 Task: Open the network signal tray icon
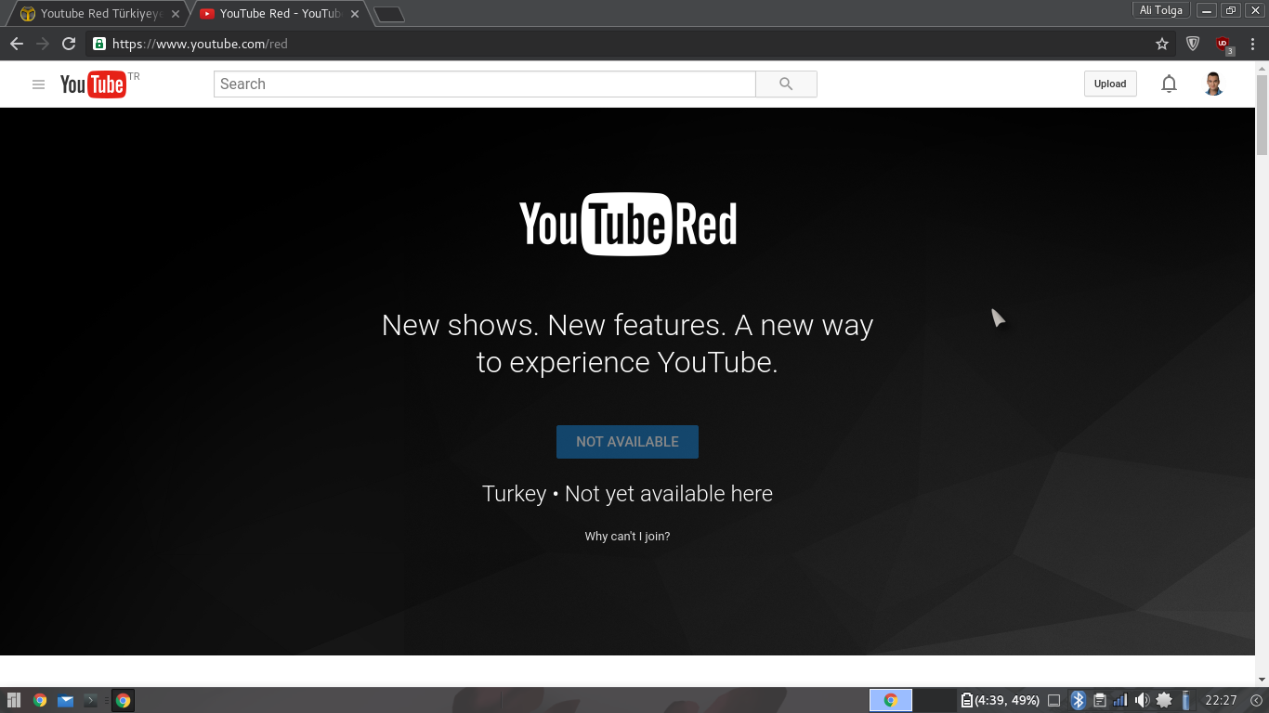pyautogui.click(x=1120, y=700)
